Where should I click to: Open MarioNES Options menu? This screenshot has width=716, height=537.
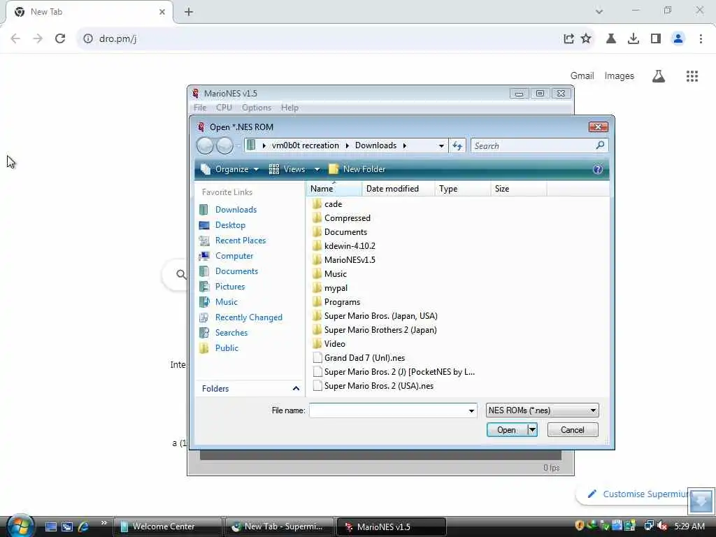coord(256,108)
